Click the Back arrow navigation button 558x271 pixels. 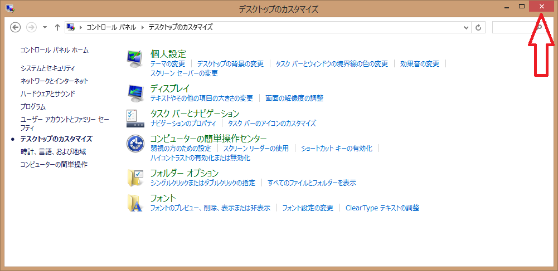point(16,27)
